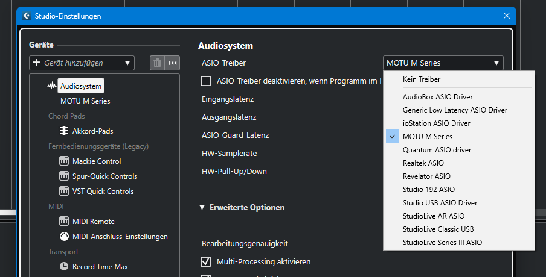Choose Kein Treiber from driver list
This screenshot has width=546, height=277.
click(x=421, y=79)
